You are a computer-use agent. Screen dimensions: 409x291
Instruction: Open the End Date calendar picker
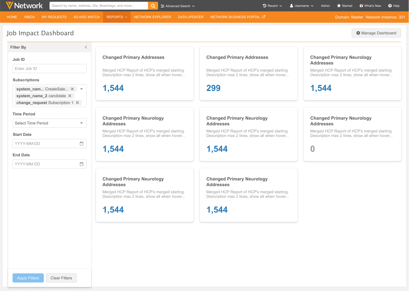[x=81, y=164]
